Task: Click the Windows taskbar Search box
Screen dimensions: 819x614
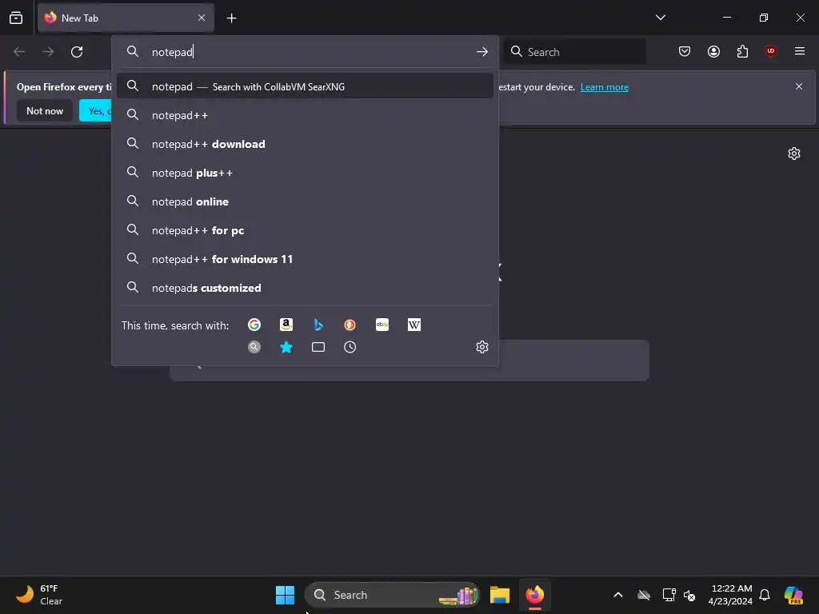Action: (x=392, y=595)
